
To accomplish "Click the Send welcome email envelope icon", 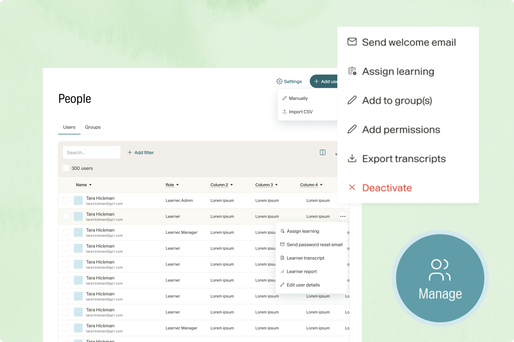I will pyautogui.click(x=352, y=42).
